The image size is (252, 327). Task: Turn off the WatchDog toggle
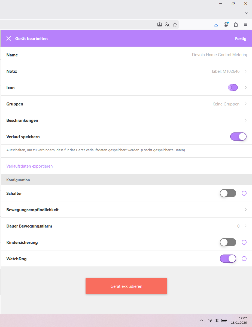(x=228, y=259)
